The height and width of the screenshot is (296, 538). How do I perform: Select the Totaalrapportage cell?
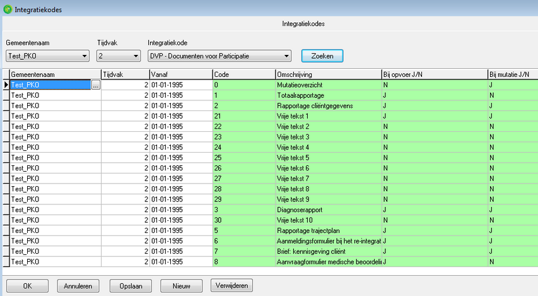tap(329, 95)
